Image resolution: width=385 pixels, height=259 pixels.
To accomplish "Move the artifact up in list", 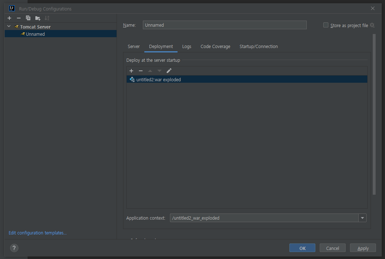I will click(150, 71).
